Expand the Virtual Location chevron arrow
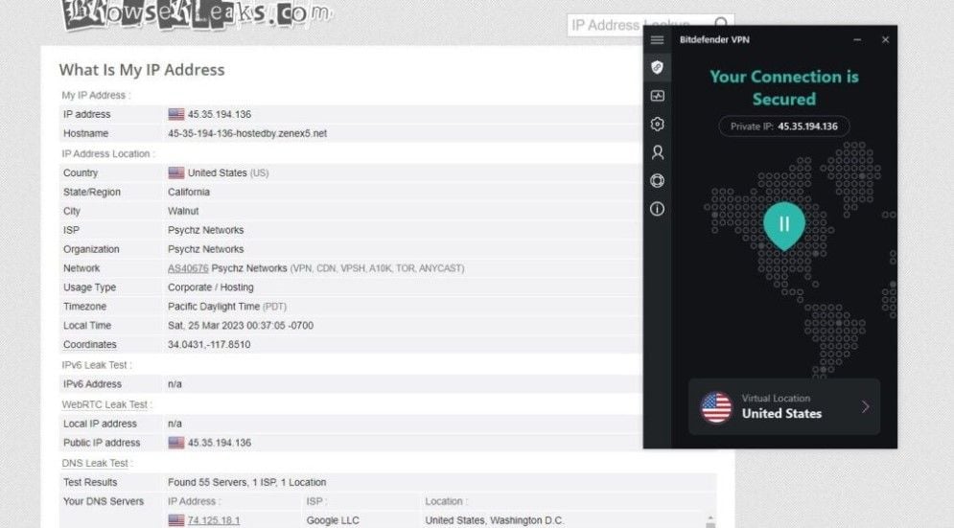Viewport: 954px width, 528px height. point(865,407)
